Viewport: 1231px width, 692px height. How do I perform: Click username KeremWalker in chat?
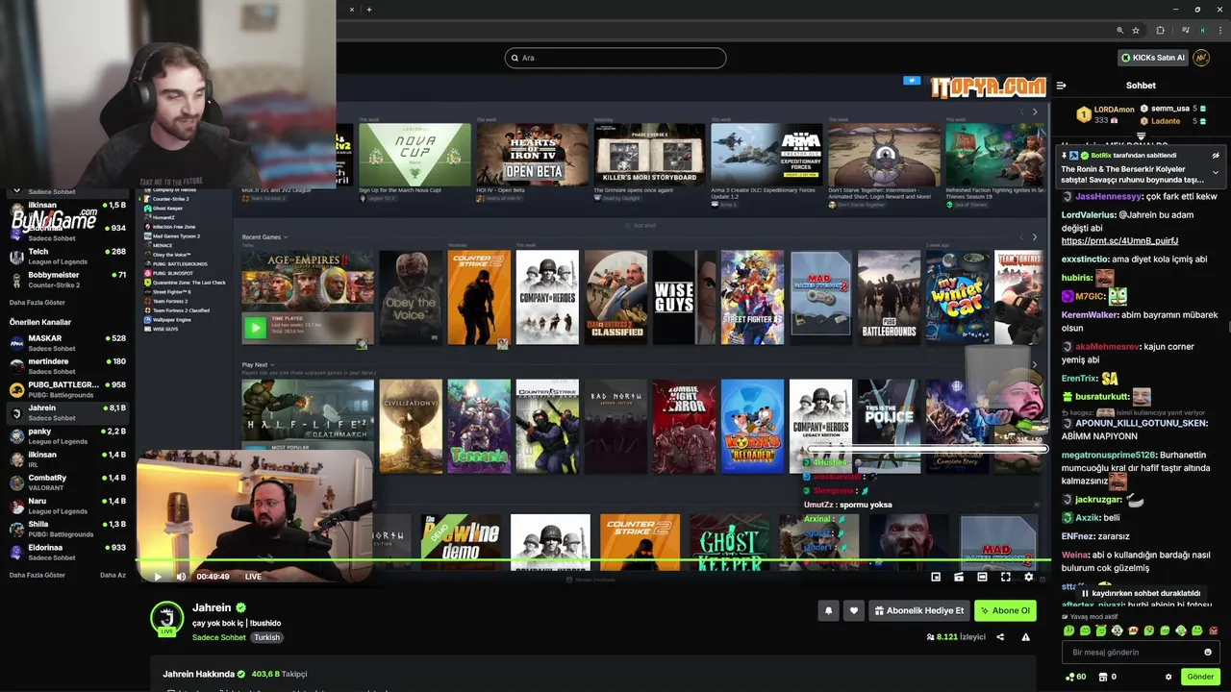(1090, 315)
